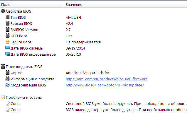Click the monitor icon beside Дата BIOS системы
This screenshot has height=114, width=187.
coord(8,48)
